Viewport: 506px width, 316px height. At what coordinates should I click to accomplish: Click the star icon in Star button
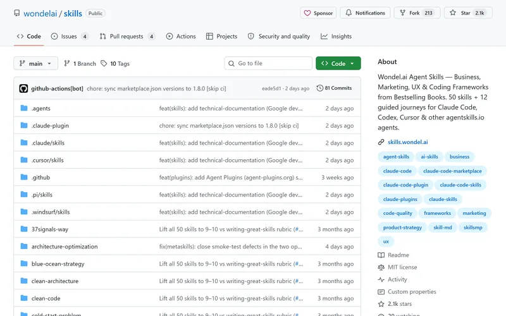click(x=453, y=13)
